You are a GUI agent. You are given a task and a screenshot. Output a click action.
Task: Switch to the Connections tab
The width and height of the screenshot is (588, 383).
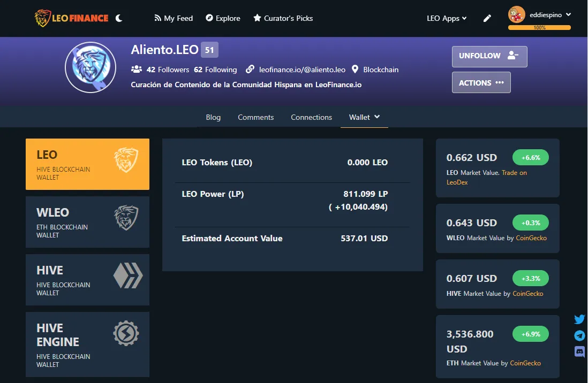click(311, 117)
